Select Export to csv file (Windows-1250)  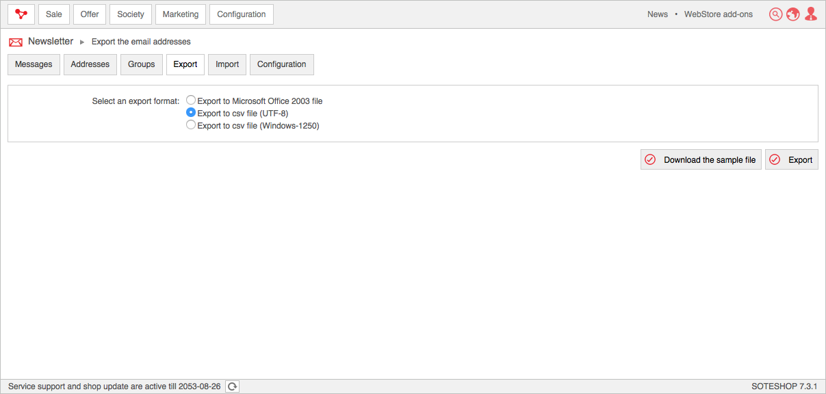click(x=191, y=125)
